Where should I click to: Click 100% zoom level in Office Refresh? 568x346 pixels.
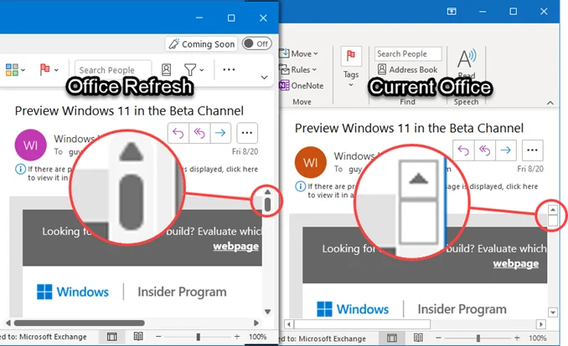tap(257, 337)
